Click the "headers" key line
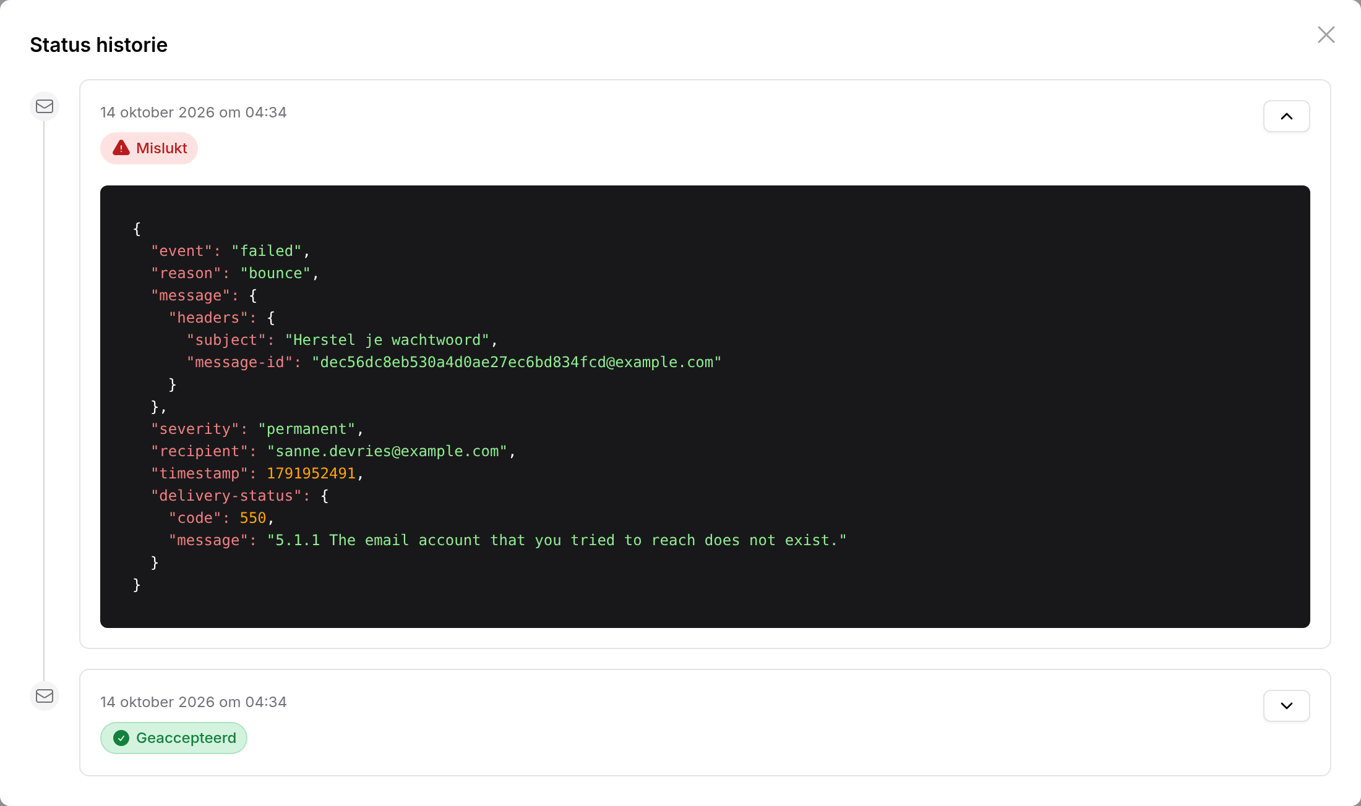 click(x=222, y=318)
